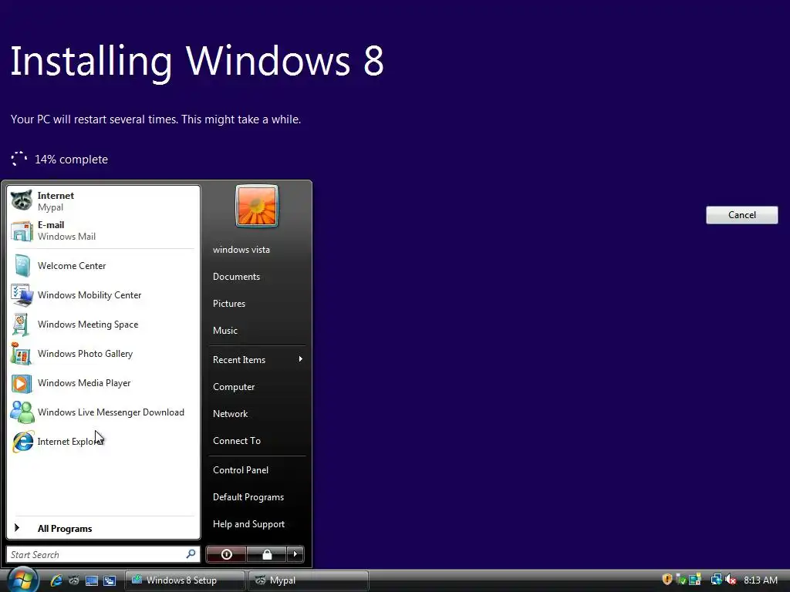
Task: Switch to Mypal taskbar button
Action: (x=309, y=580)
